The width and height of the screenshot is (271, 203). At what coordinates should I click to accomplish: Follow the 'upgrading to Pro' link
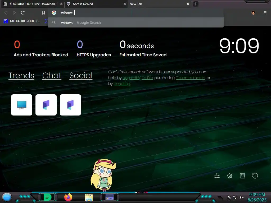pyautogui.click(x=138, y=78)
